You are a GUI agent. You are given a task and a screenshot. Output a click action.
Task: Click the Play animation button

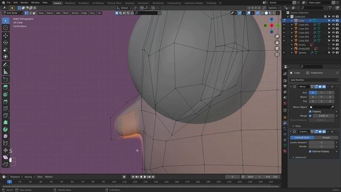(x=145, y=177)
